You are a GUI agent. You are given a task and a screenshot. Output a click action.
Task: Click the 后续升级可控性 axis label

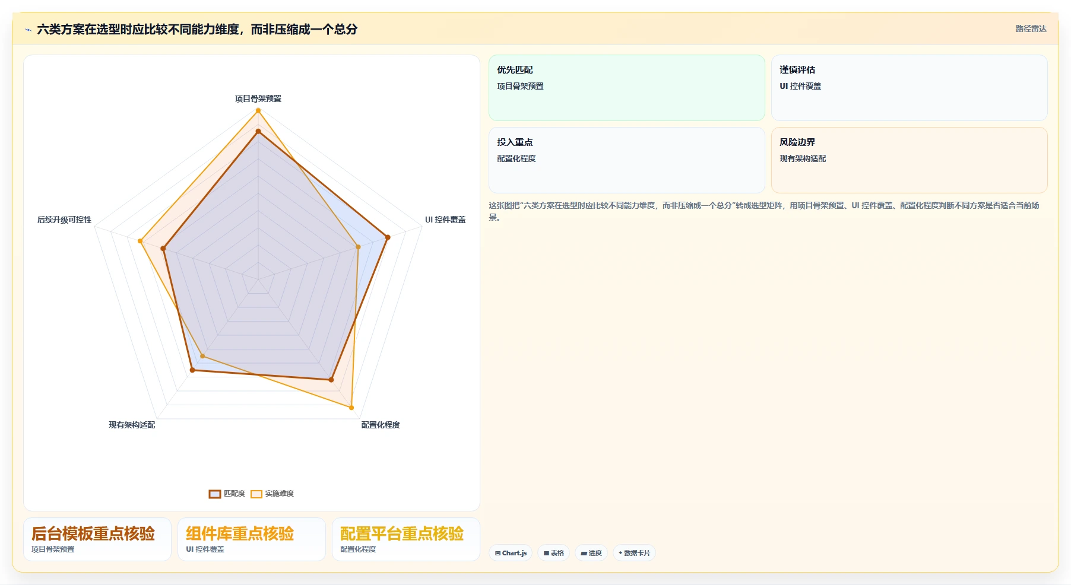click(64, 220)
